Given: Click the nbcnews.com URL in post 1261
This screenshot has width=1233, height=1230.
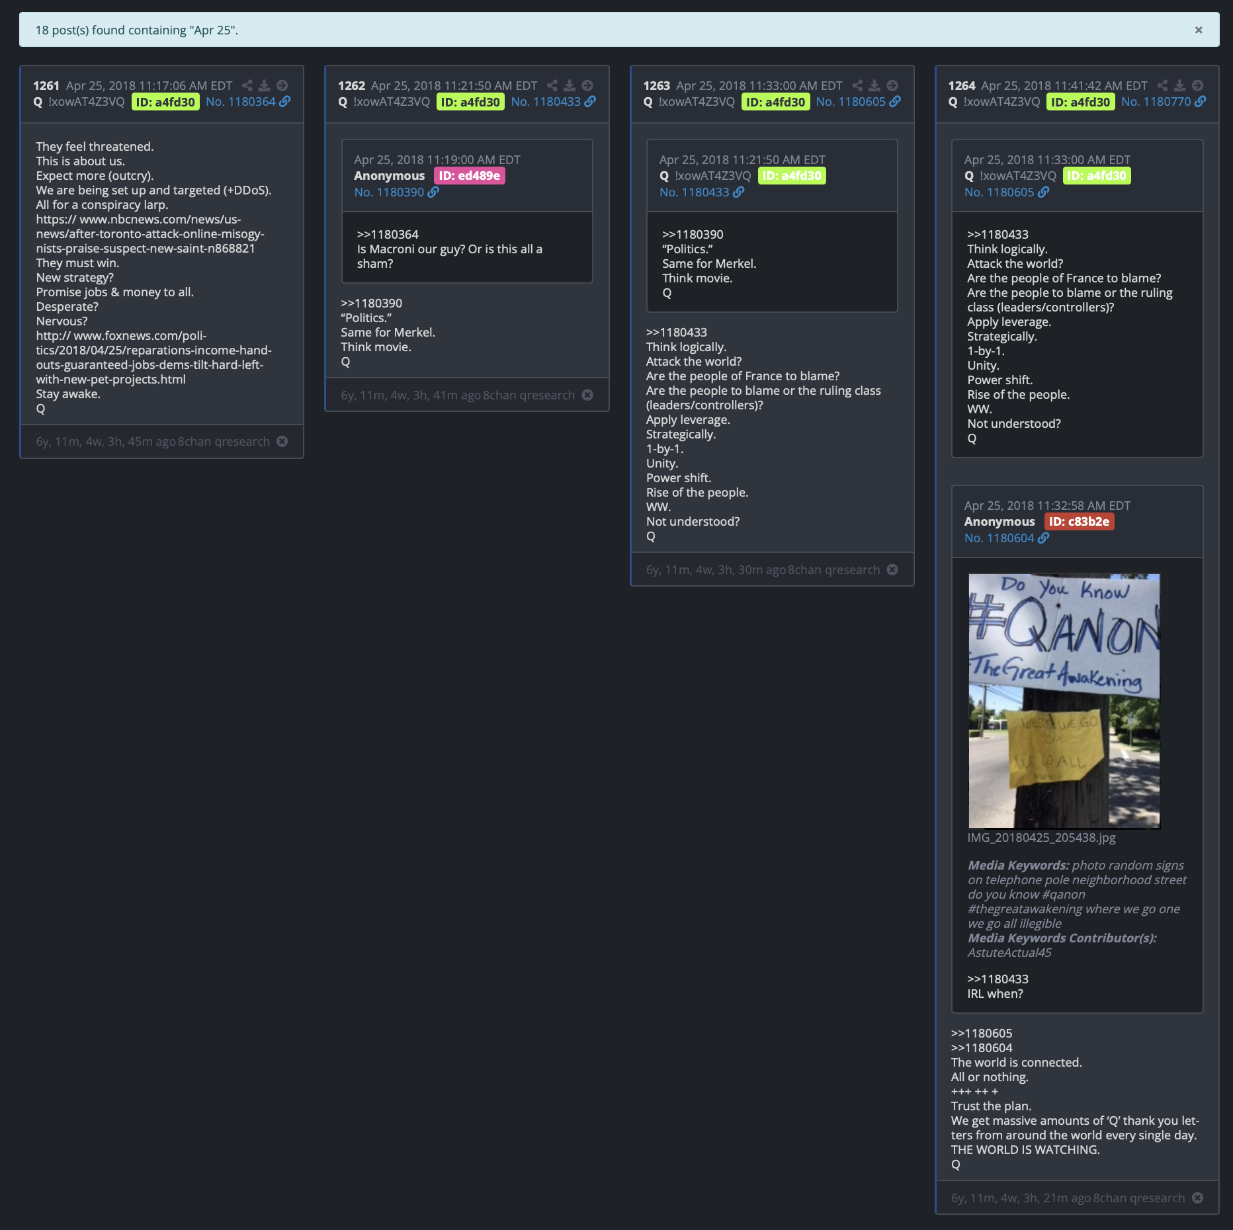Looking at the screenshot, I should [x=150, y=234].
